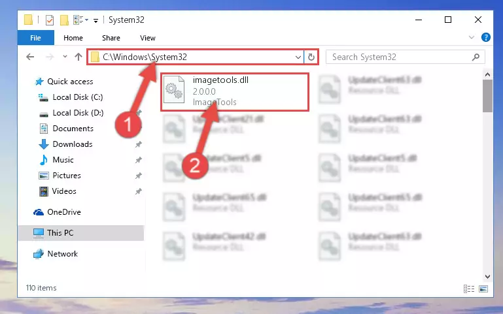The height and width of the screenshot is (314, 503).
Task: Select OneDrive in navigation pane
Action: click(x=64, y=212)
